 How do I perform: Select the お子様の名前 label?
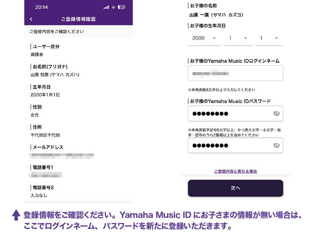[203, 6]
